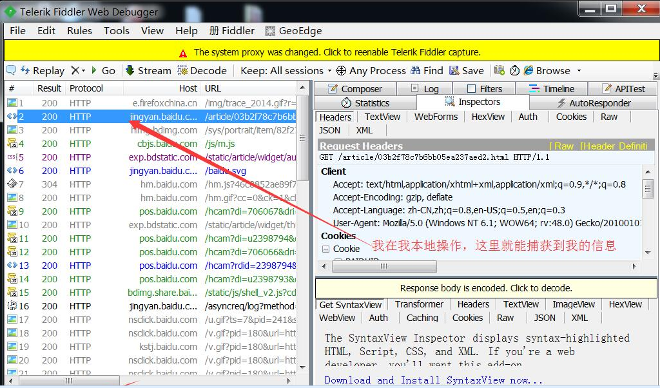Select the WebView response tab
The height and width of the screenshot is (388, 660).
point(337,318)
